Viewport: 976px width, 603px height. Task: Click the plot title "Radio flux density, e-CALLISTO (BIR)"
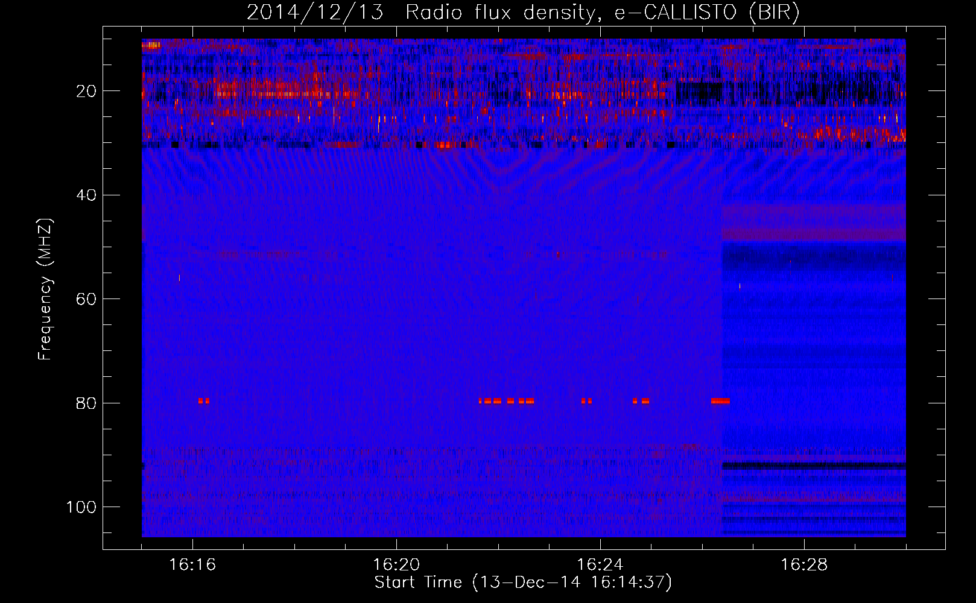603,13
